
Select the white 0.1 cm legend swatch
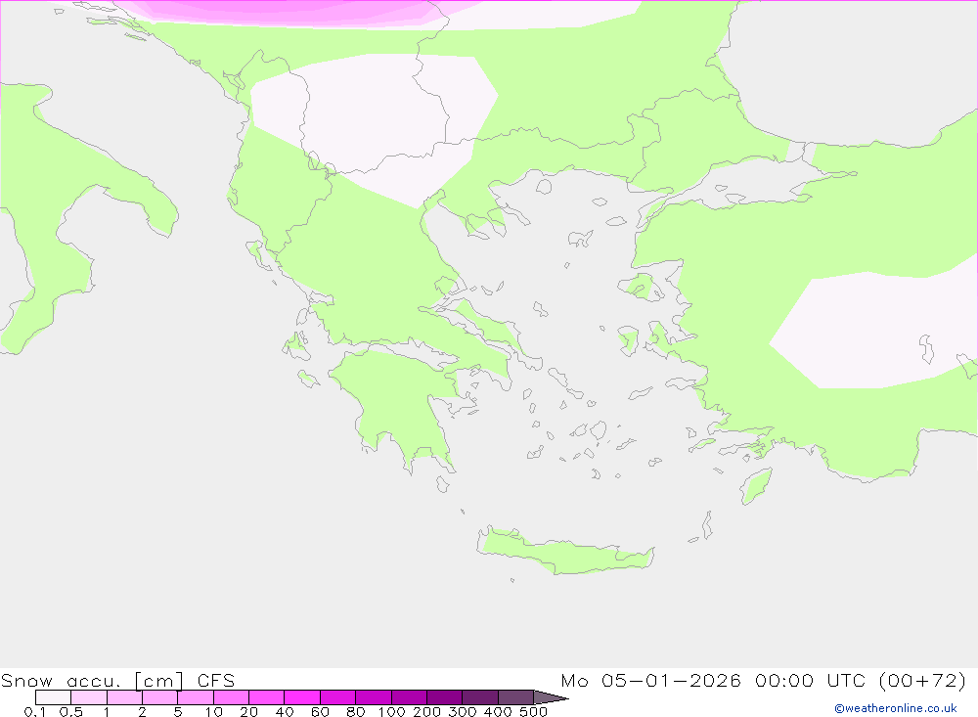(x=53, y=697)
